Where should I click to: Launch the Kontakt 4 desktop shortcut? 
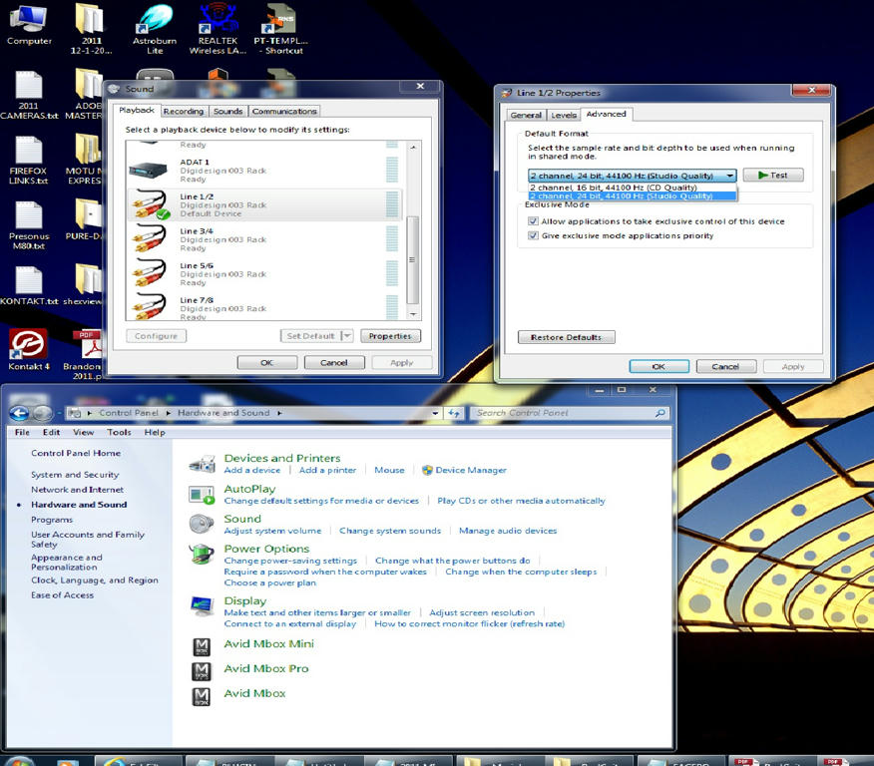click(28, 349)
